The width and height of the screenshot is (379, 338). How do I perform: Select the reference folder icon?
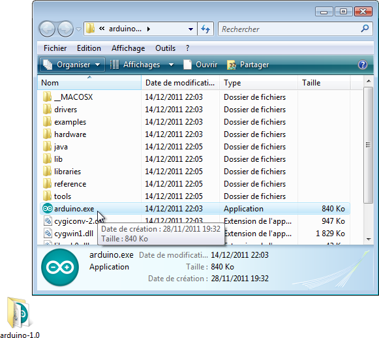tap(48, 183)
